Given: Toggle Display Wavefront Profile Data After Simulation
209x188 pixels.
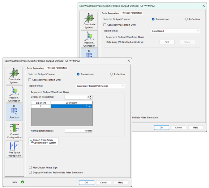Looking at the screenshot, I should 30,173.
